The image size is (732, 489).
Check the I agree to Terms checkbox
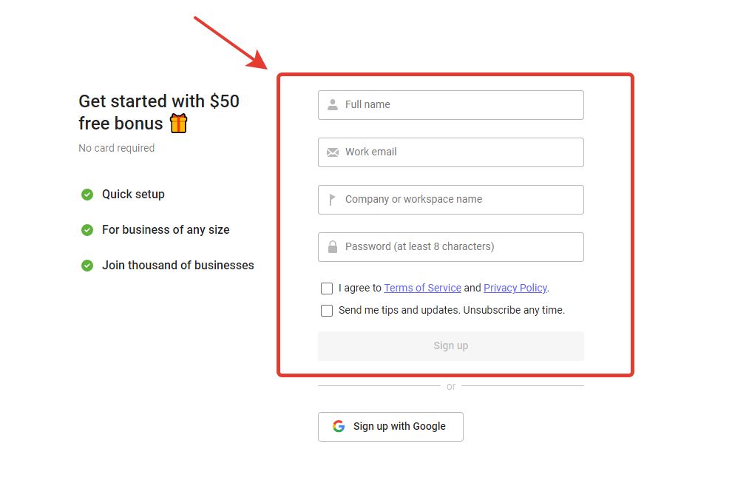327,289
